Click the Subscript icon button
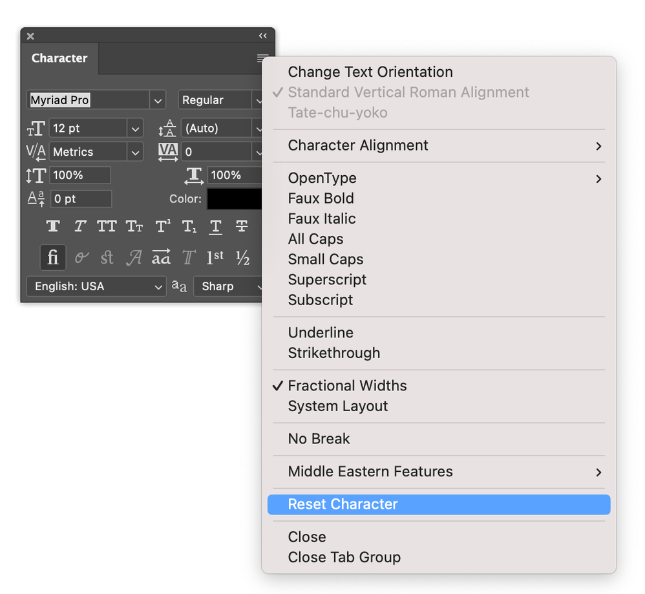The height and width of the screenshot is (594, 645). click(x=189, y=226)
